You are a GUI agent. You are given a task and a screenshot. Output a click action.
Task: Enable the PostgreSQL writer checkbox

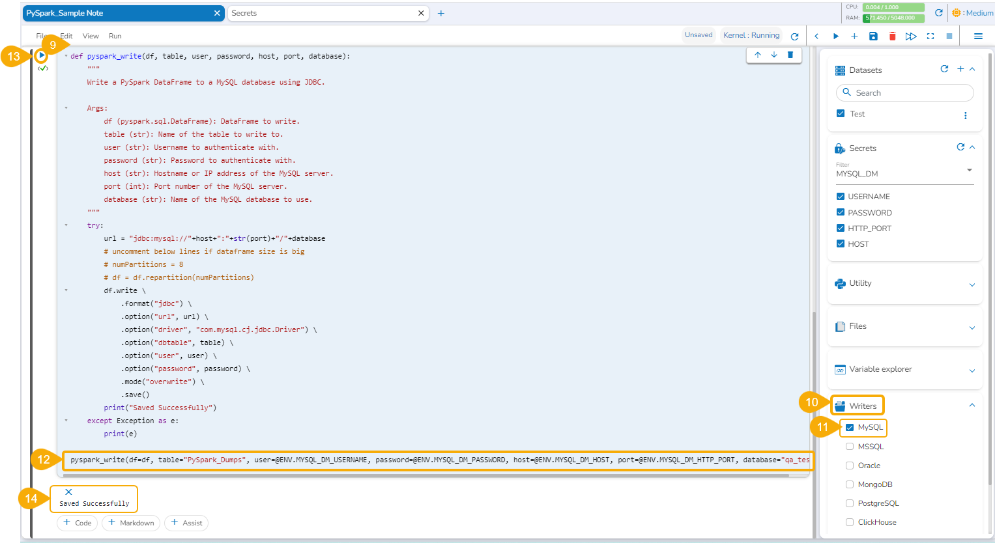(850, 503)
